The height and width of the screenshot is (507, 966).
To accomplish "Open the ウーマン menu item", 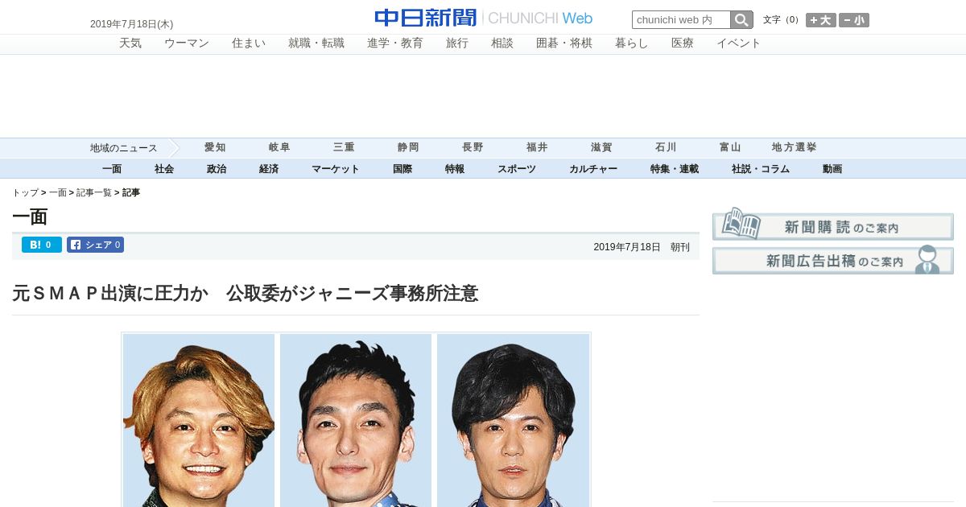I will coord(187,43).
